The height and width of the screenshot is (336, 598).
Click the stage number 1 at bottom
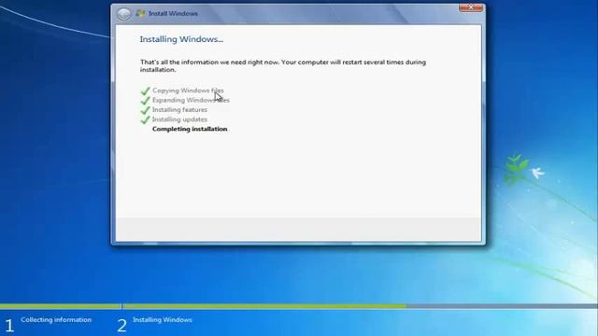(9, 326)
